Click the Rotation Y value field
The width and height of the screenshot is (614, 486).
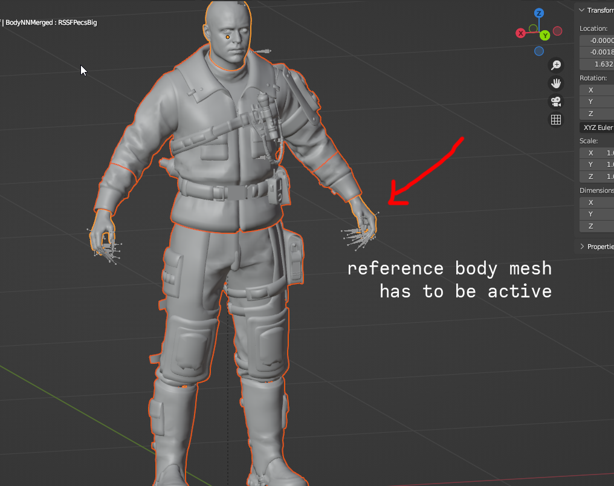coord(596,102)
